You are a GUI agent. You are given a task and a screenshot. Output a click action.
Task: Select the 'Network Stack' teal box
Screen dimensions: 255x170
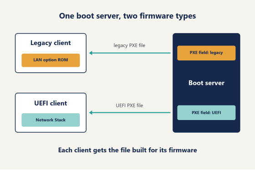point(51,120)
